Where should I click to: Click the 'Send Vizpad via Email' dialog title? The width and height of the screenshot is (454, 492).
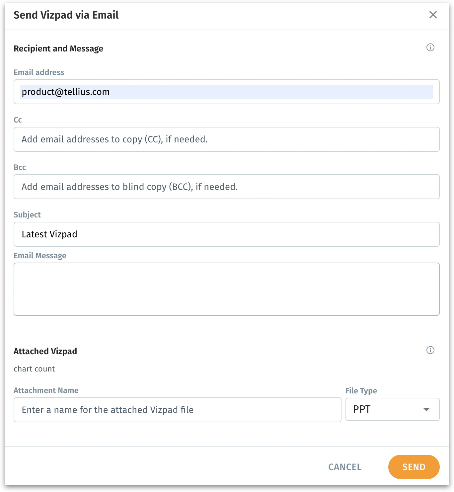[66, 15]
